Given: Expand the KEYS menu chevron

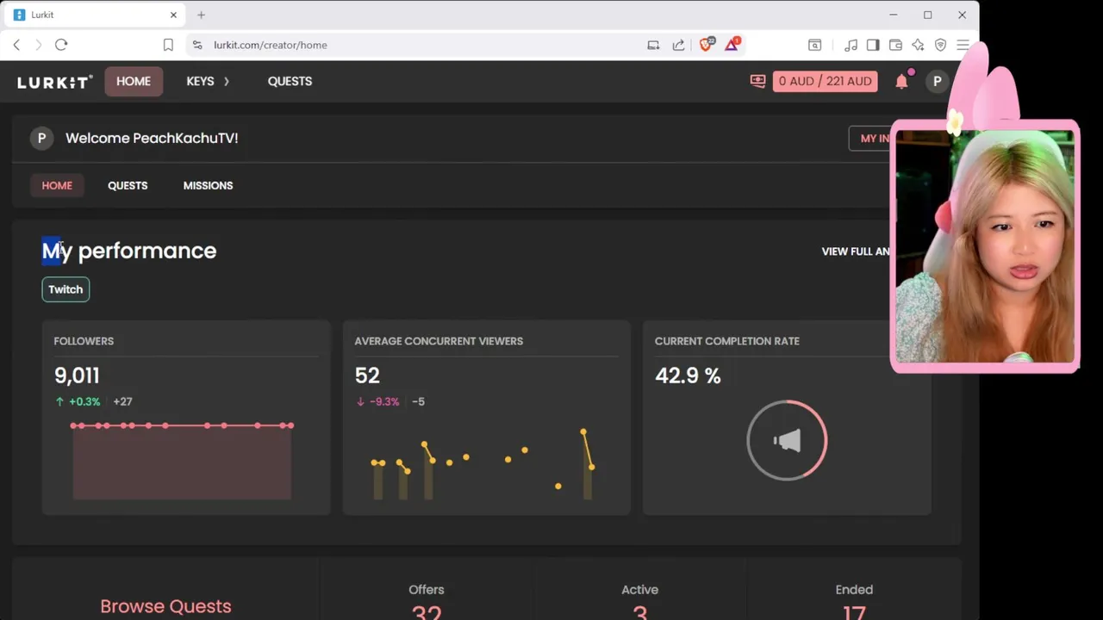Looking at the screenshot, I should click(227, 81).
